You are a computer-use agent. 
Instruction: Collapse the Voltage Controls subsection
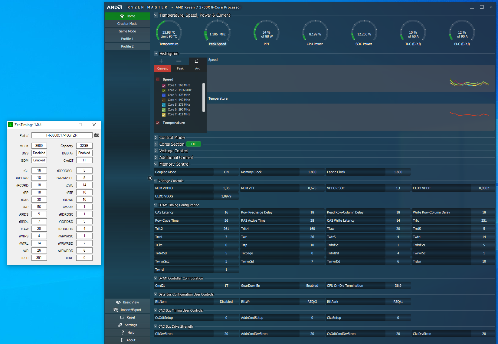[156, 181]
